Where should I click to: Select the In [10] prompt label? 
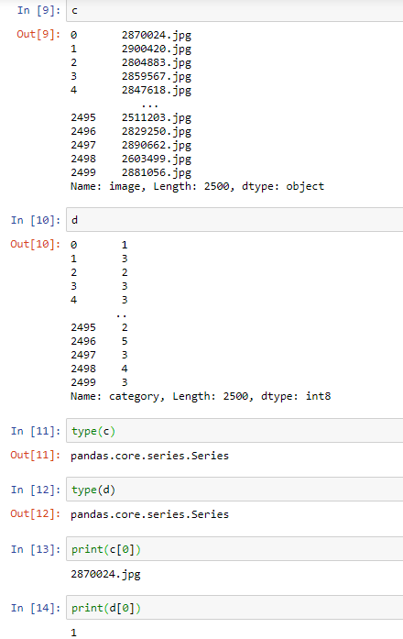point(36,220)
